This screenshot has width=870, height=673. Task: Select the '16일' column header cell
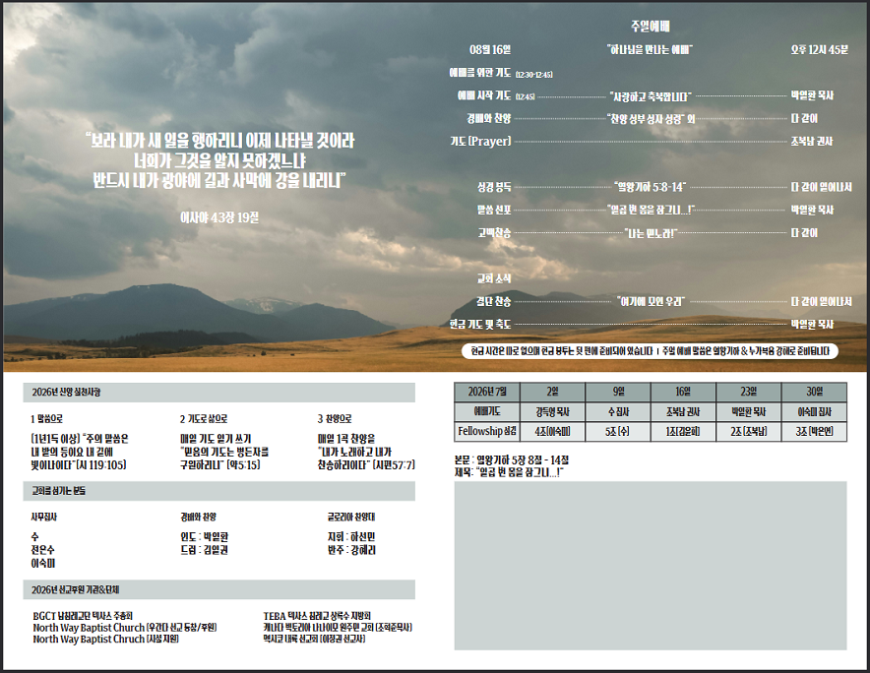(683, 392)
